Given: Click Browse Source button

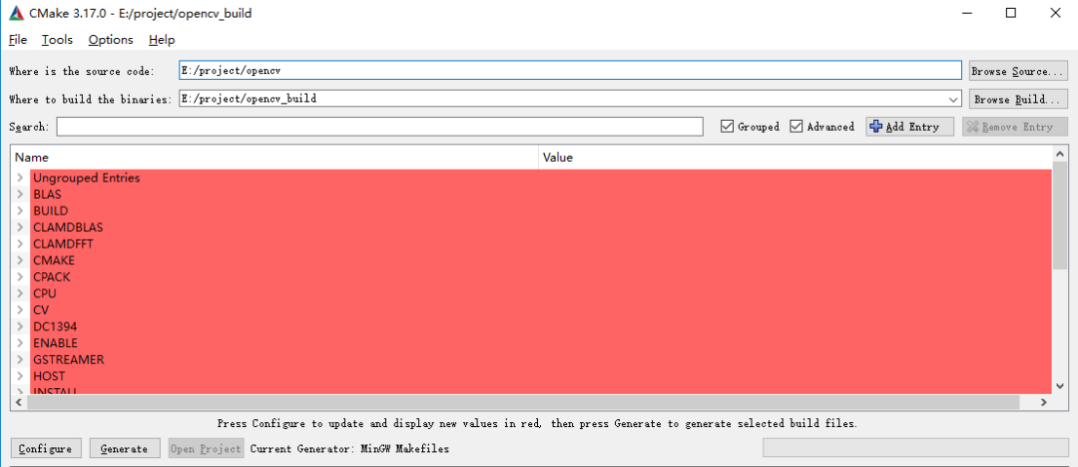Looking at the screenshot, I should 1018,71.
